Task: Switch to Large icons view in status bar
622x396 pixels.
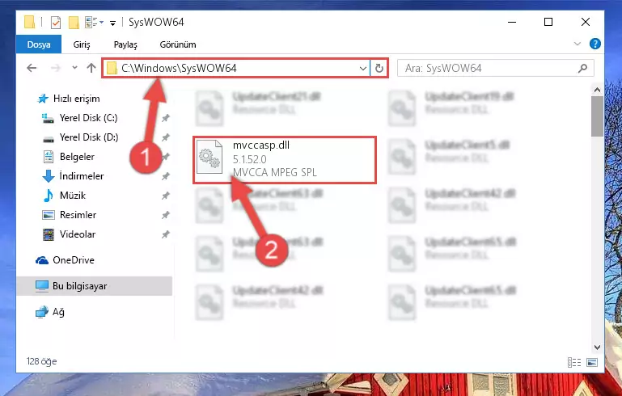Action: [592, 362]
